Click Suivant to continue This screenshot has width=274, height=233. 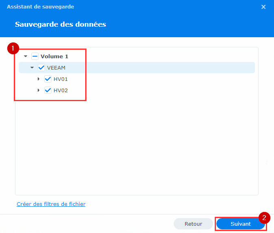click(241, 224)
